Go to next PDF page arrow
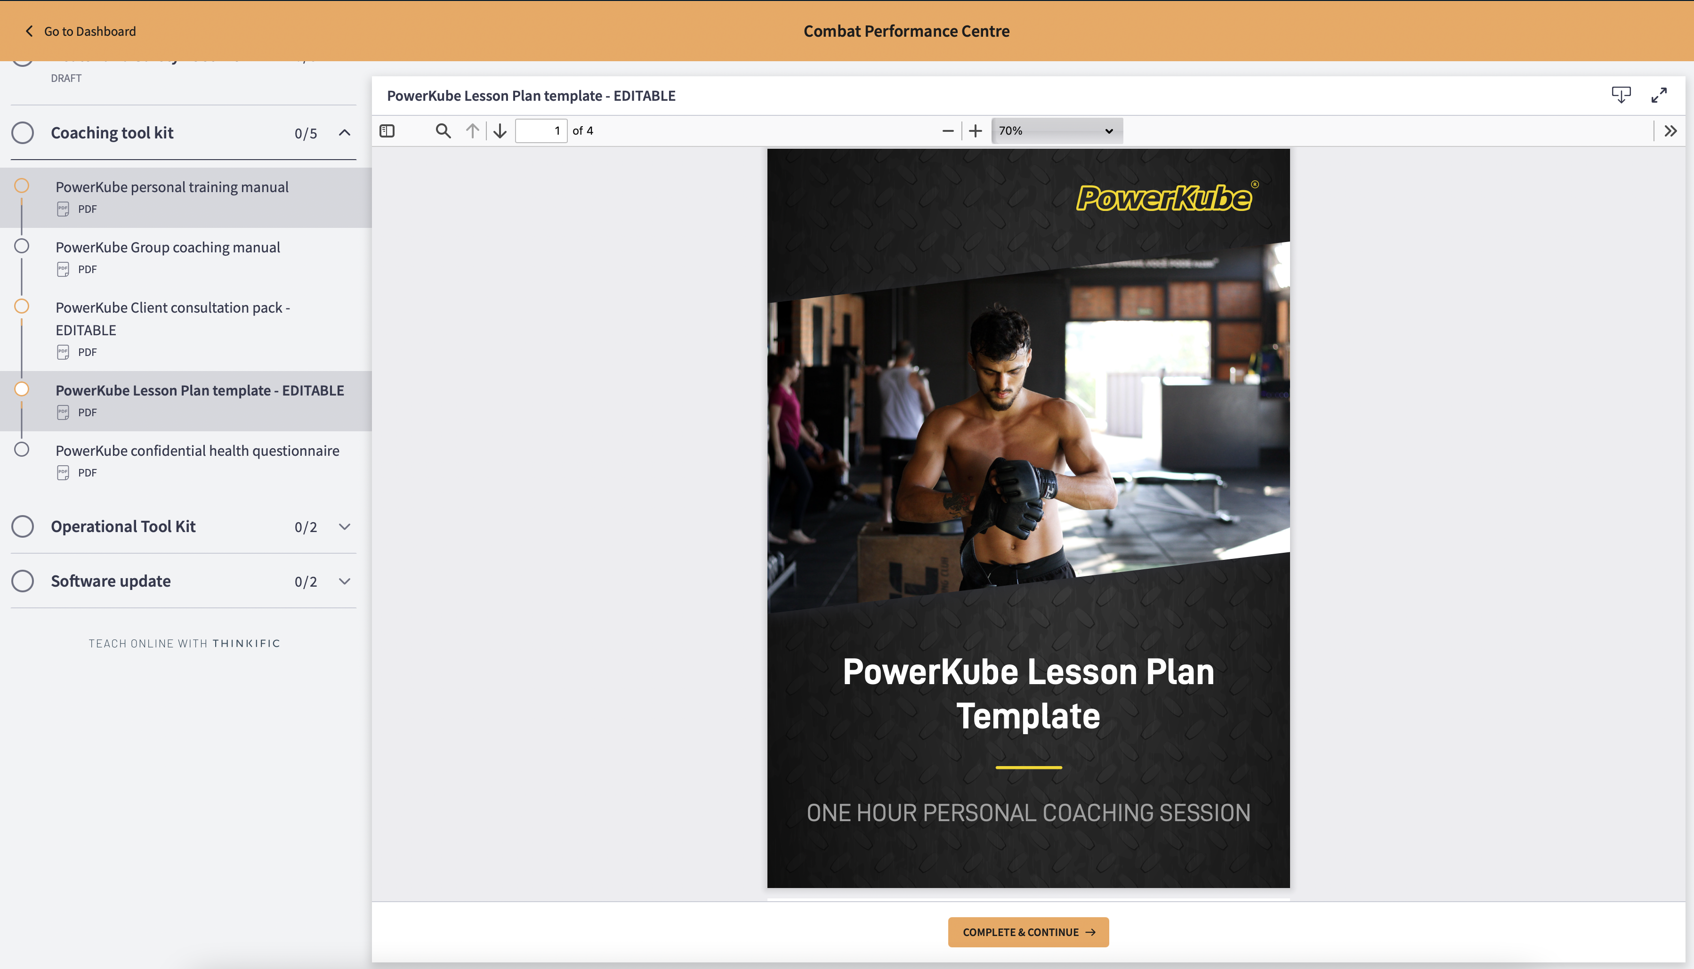This screenshot has height=969, width=1694. pyautogui.click(x=500, y=131)
